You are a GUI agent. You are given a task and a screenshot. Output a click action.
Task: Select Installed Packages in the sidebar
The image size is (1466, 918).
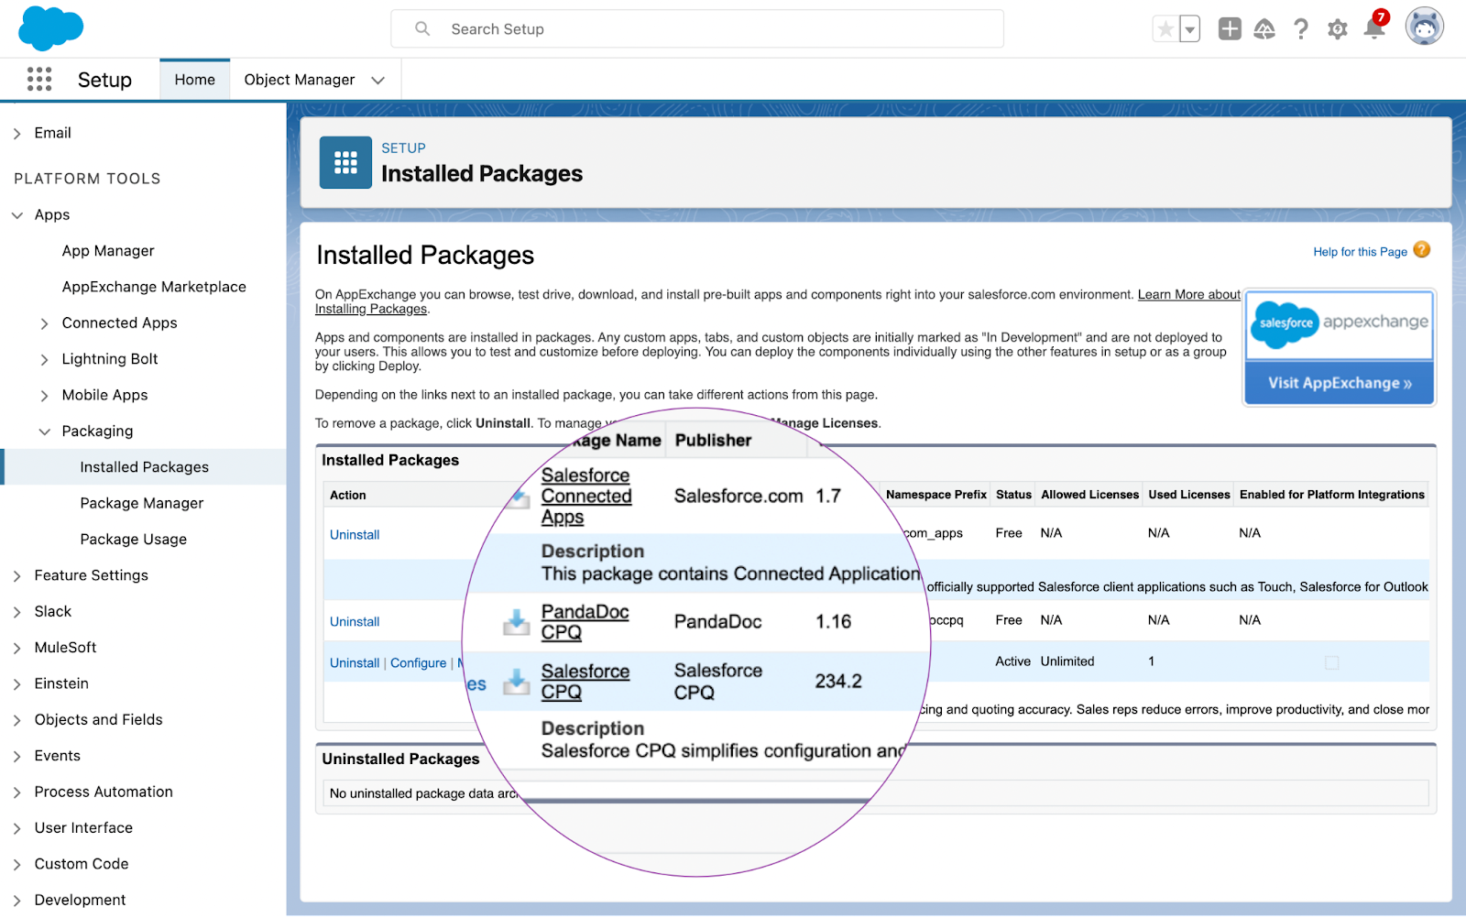click(x=145, y=467)
